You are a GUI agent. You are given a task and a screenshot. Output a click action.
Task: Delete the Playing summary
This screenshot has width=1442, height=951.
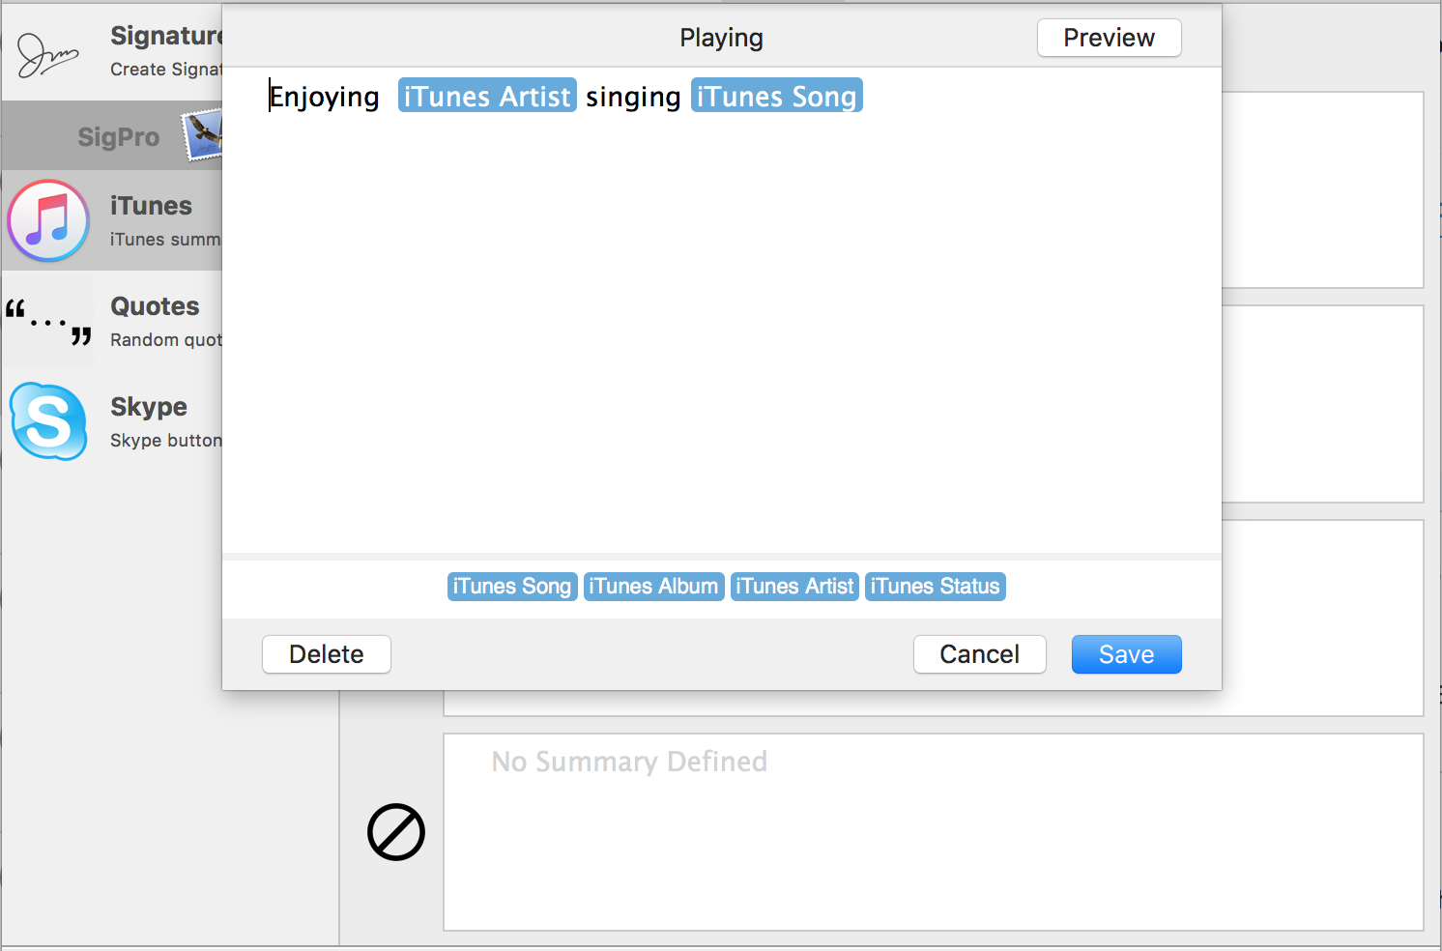click(326, 654)
